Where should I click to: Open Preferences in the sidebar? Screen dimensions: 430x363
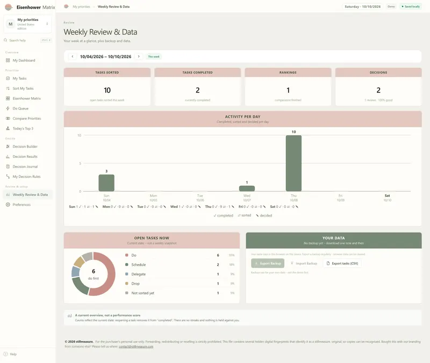[x=21, y=205]
